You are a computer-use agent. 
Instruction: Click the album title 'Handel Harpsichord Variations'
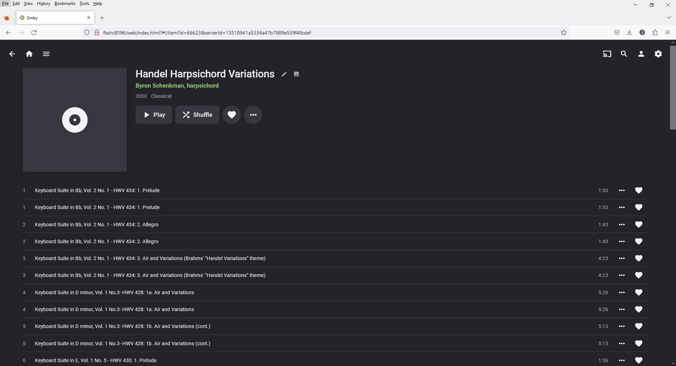pyautogui.click(x=205, y=74)
